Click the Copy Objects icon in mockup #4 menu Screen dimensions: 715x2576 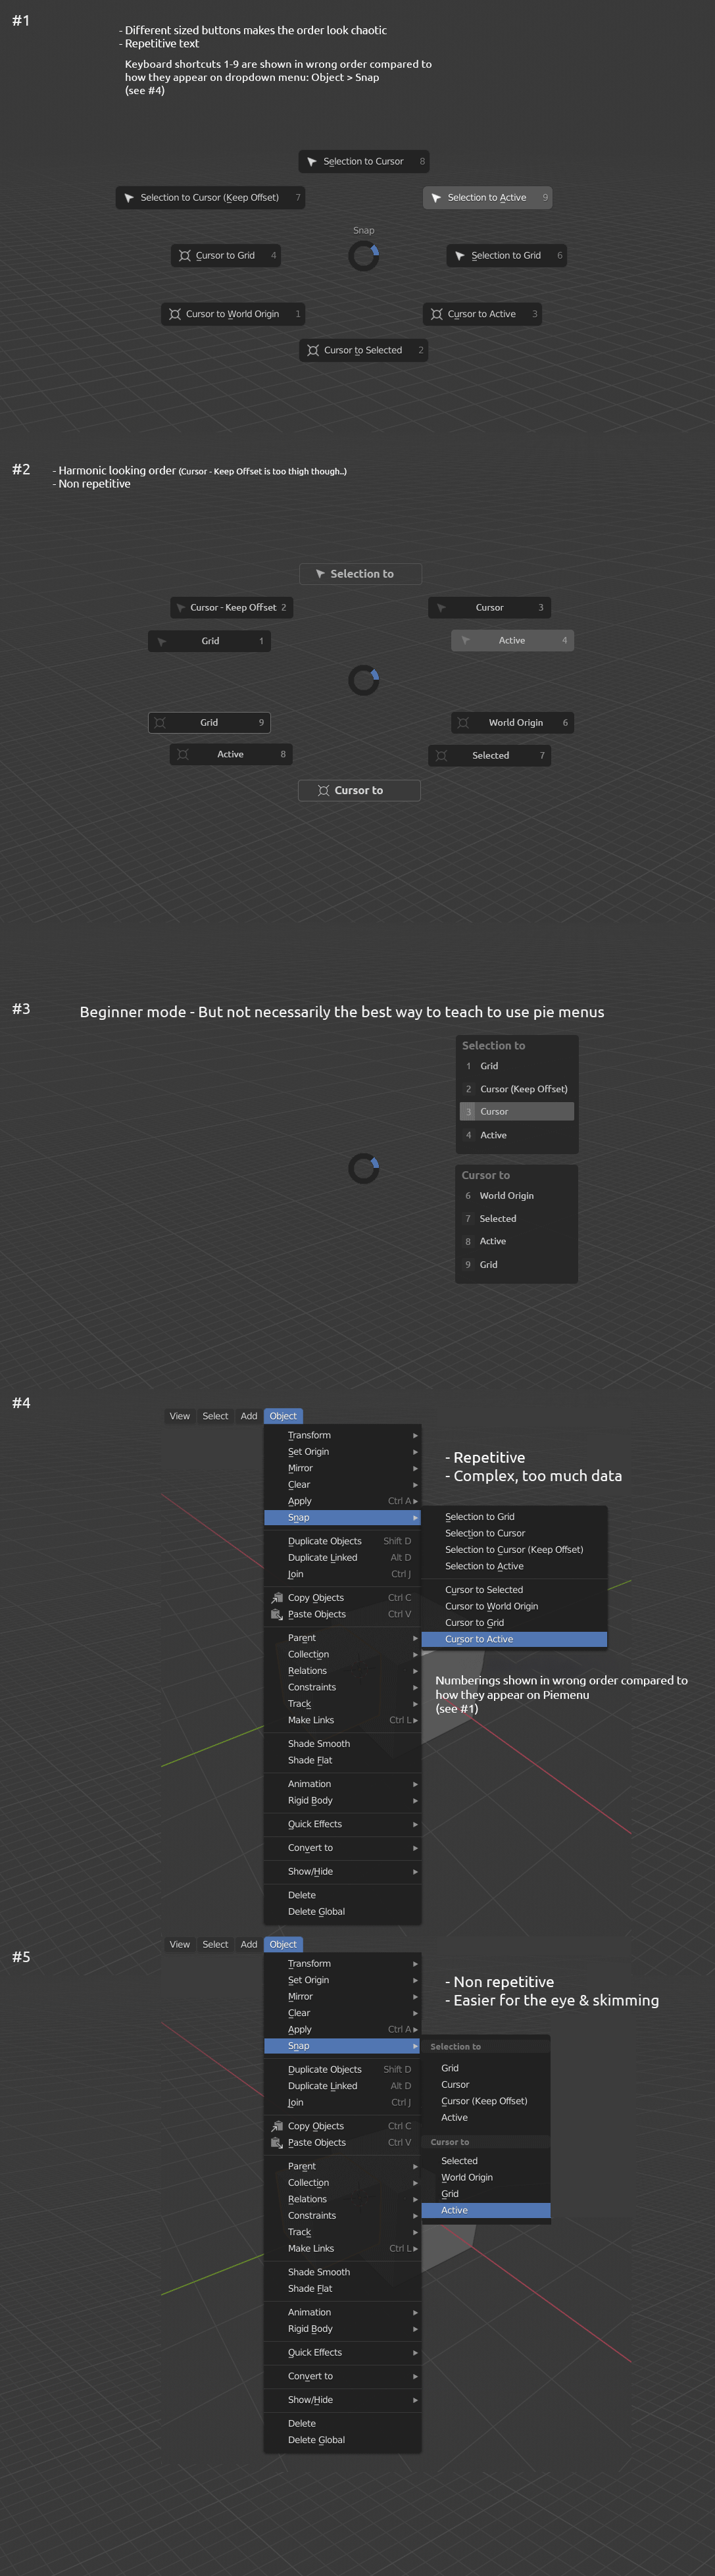click(277, 1598)
